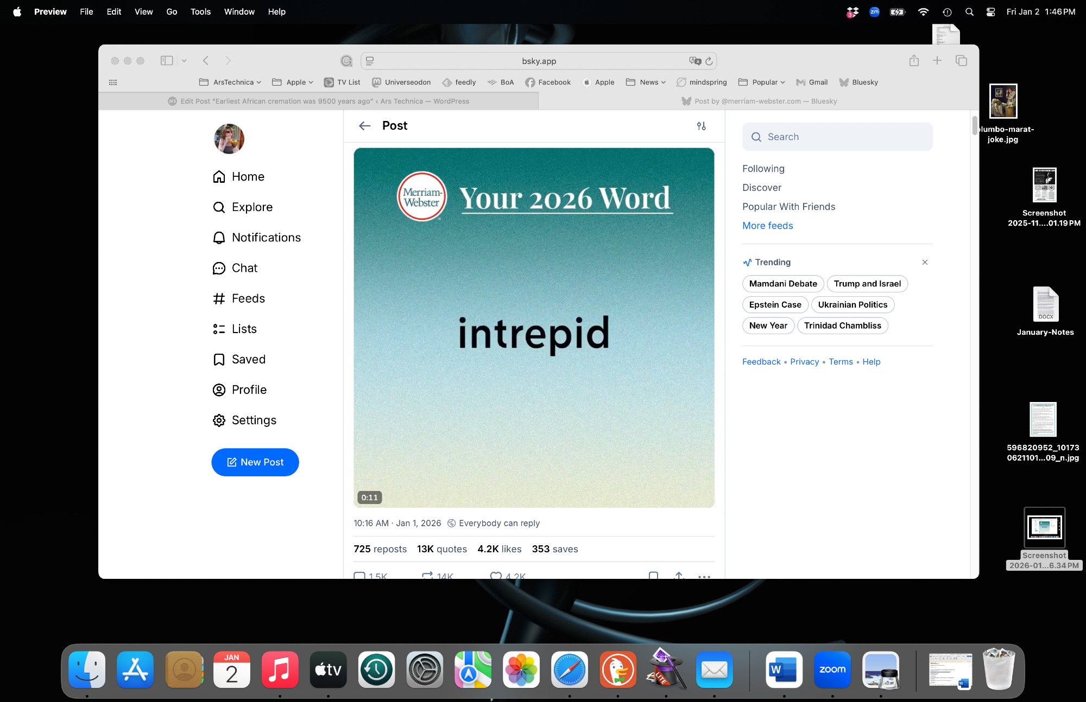Open the More feeds link
Screen dimensions: 1086x702
pos(767,226)
